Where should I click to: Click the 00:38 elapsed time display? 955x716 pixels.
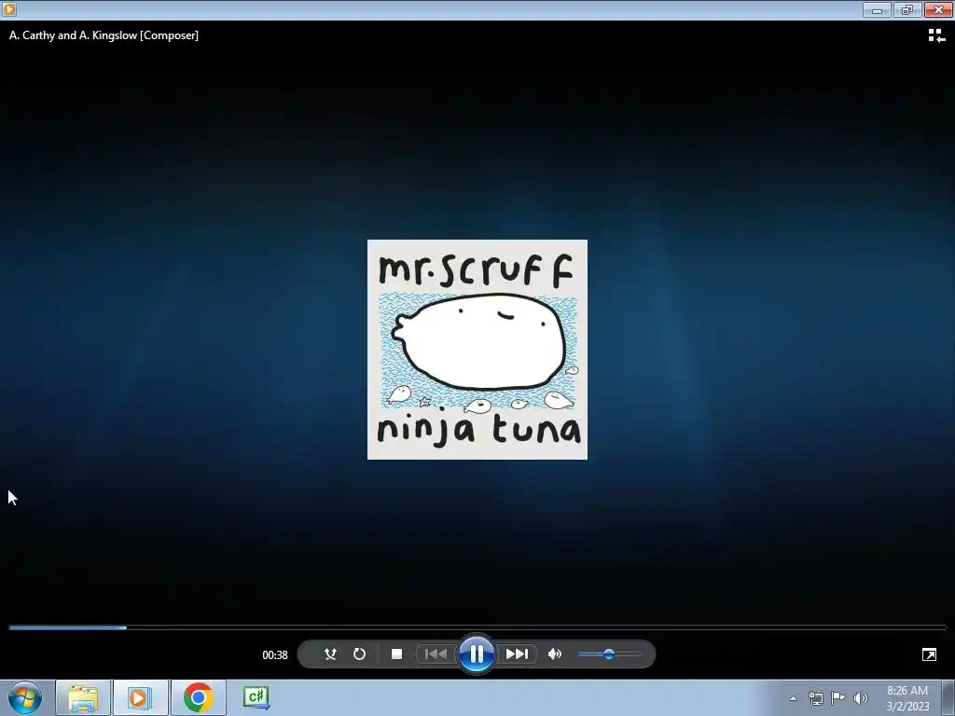(275, 655)
